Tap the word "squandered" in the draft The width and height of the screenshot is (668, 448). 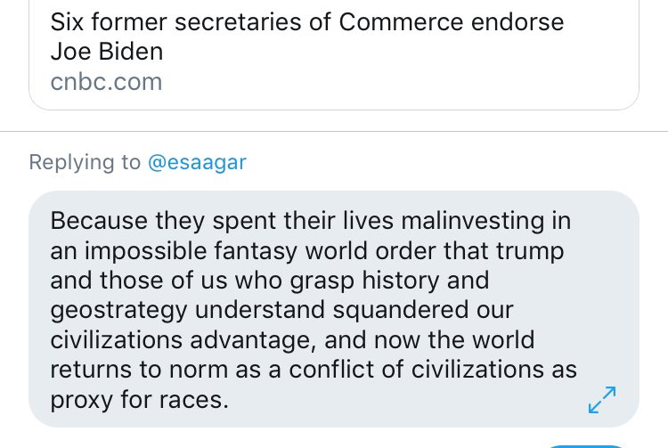tap(421, 310)
